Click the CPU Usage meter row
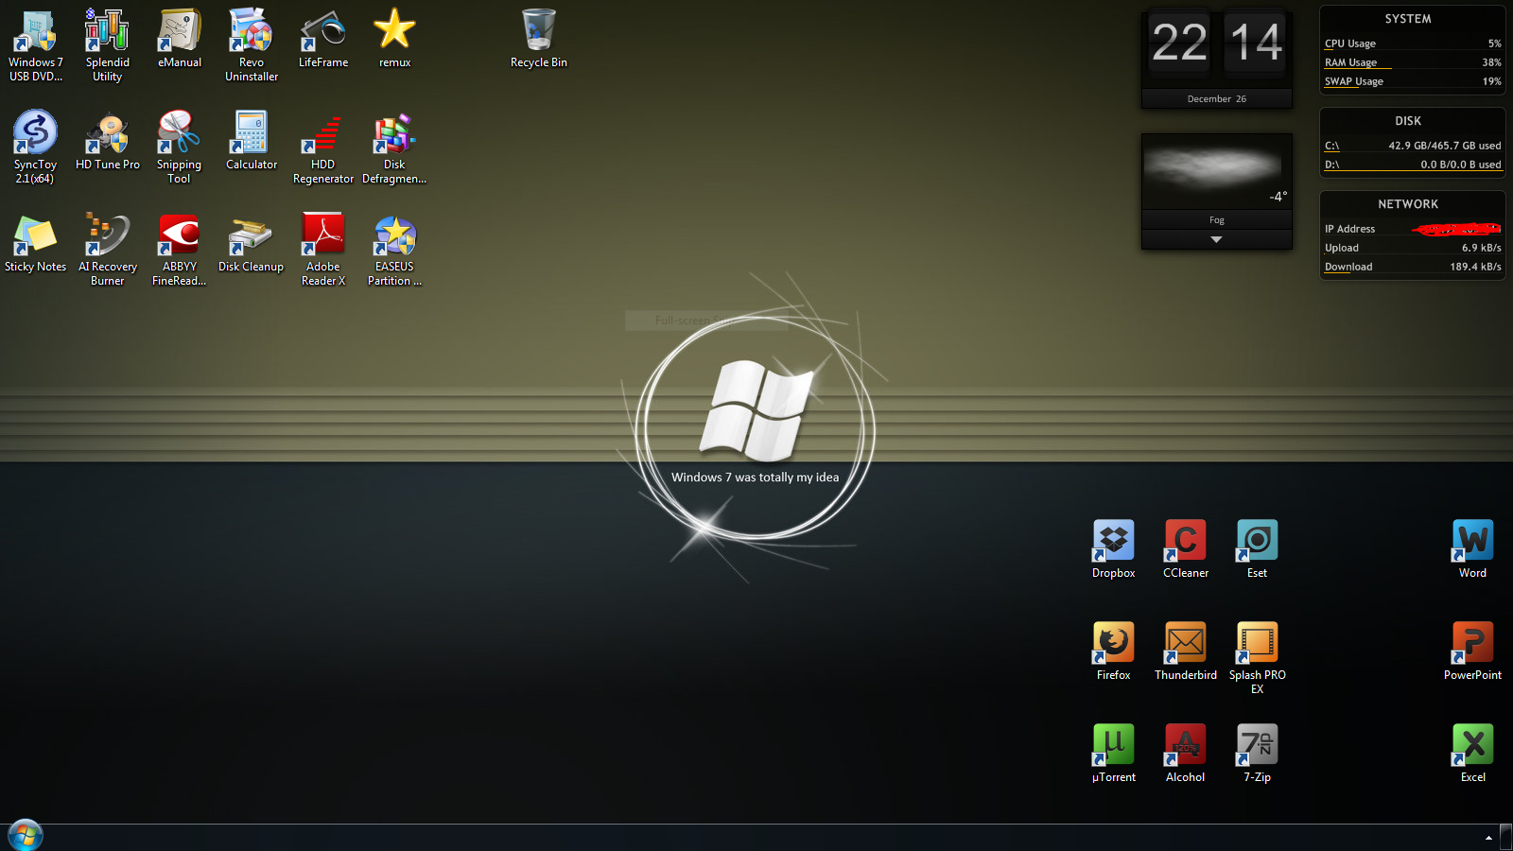Viewport: 1513px width, 851px height. [x=1413, y=43]
